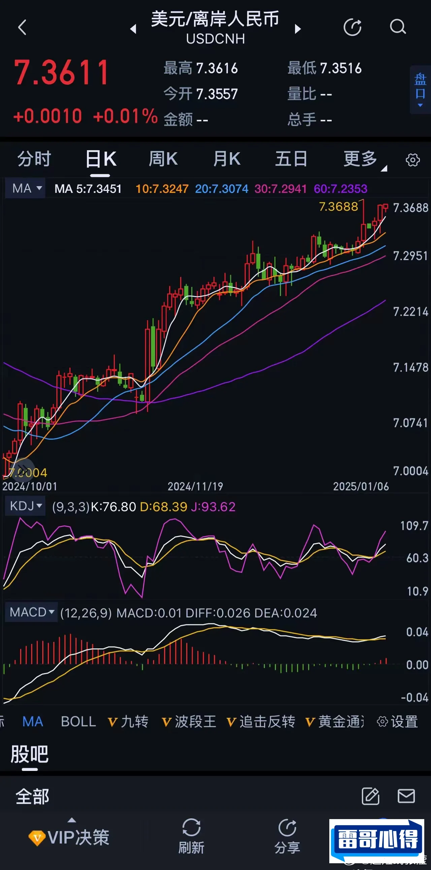The width and height of the screenshot is (431, 870).
Task: Open the MACD indicator dropdown
Action: (x=31, y=612)
